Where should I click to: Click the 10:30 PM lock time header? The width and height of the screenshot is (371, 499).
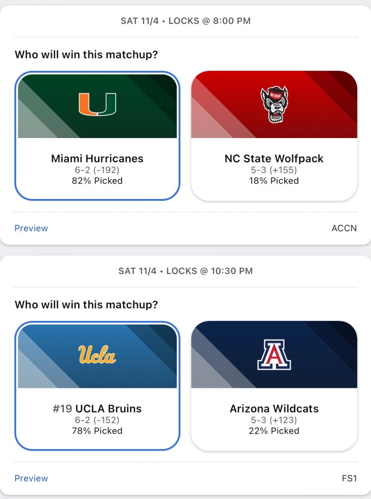[185, 271]
